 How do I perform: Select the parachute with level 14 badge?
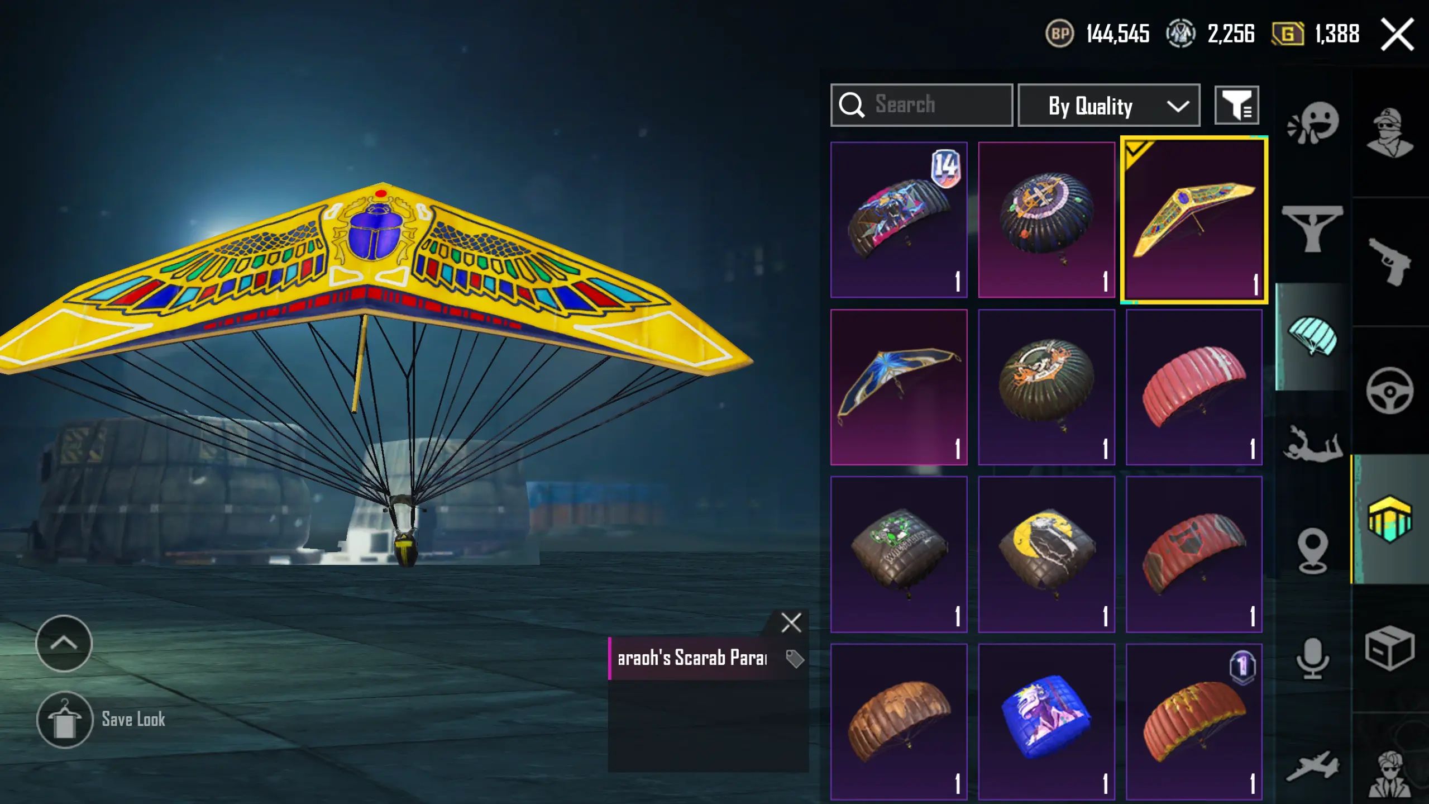tap(898, 220)
